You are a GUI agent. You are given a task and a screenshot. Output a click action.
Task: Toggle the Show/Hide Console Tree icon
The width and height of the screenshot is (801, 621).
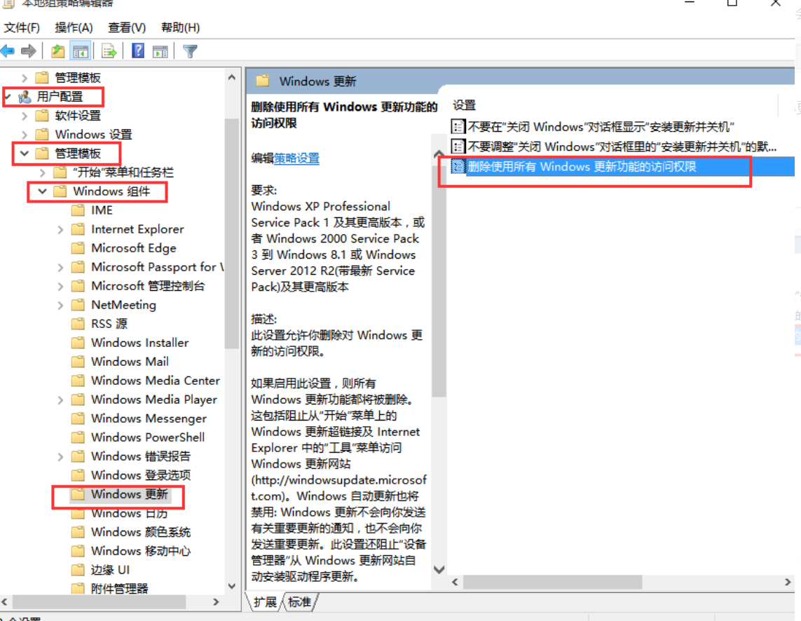(81, 51)
